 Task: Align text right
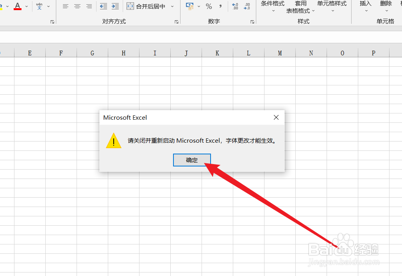[x=89, y=6]
